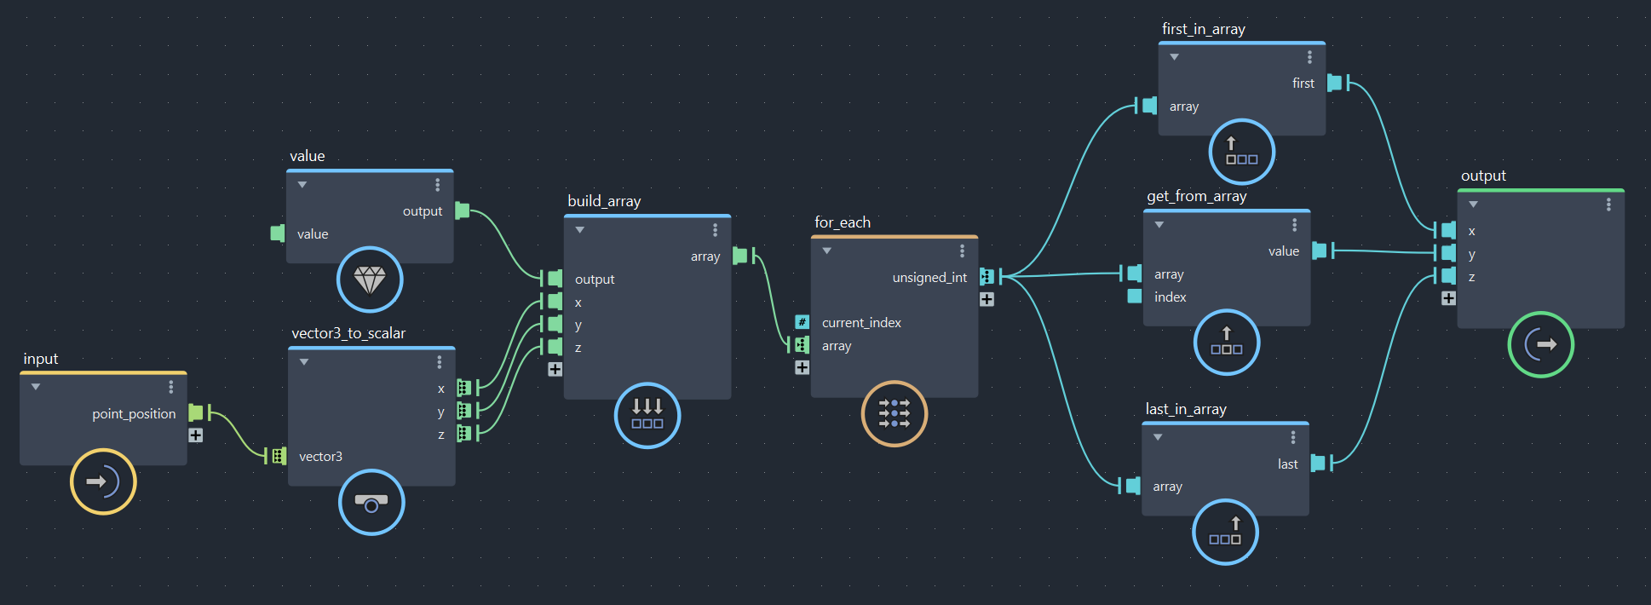Click the value node input port
1651x605 pixels.
[x=278, y=233]
